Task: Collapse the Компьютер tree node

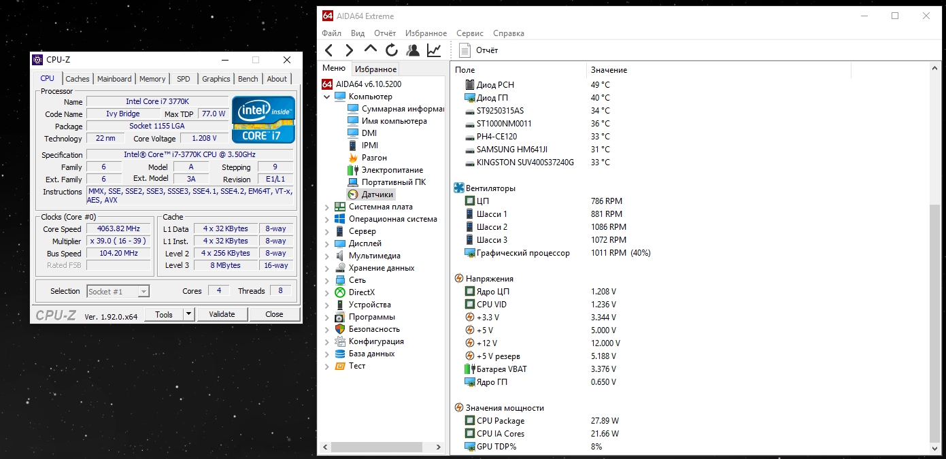Action: point(326,97)
